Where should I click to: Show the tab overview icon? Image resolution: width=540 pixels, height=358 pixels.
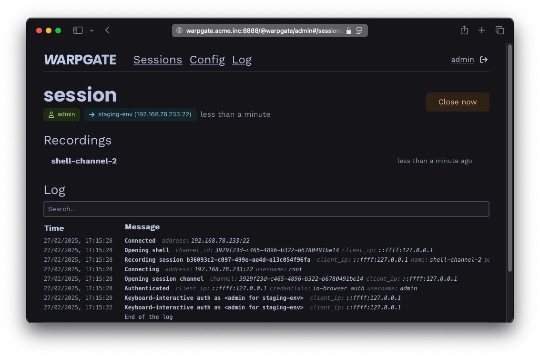[499, 31]
